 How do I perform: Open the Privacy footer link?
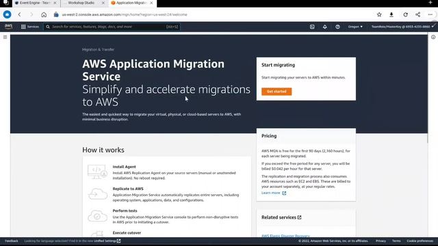(381, 241)
